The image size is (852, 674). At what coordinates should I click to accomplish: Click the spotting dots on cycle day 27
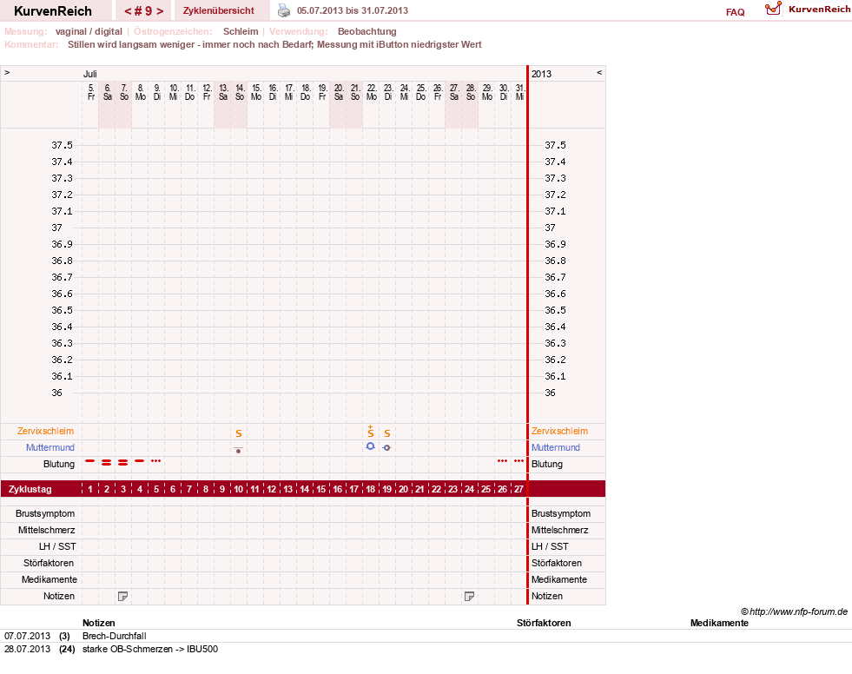(x=518, y=461)
